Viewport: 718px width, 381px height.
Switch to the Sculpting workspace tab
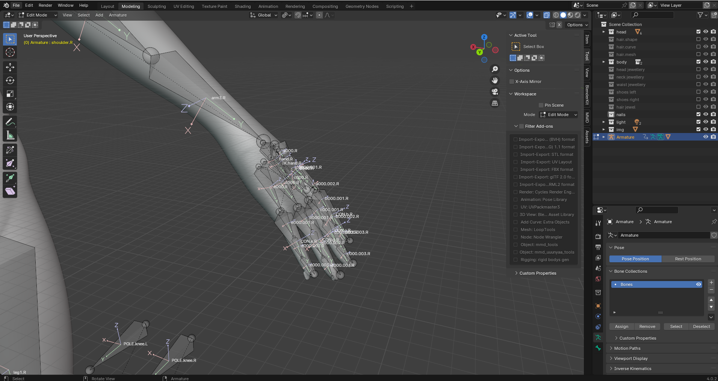click(x=157, y=6)
